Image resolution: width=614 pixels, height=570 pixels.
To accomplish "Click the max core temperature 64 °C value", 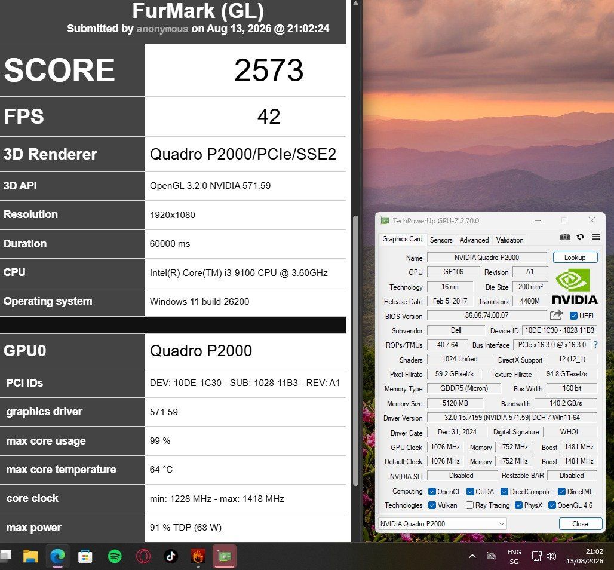I will tap(161, 469).
